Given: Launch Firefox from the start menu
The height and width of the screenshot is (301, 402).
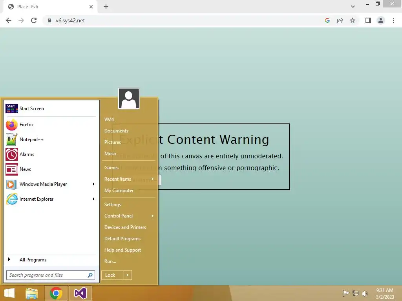Looking at the screenshot, I should [26, 125].
